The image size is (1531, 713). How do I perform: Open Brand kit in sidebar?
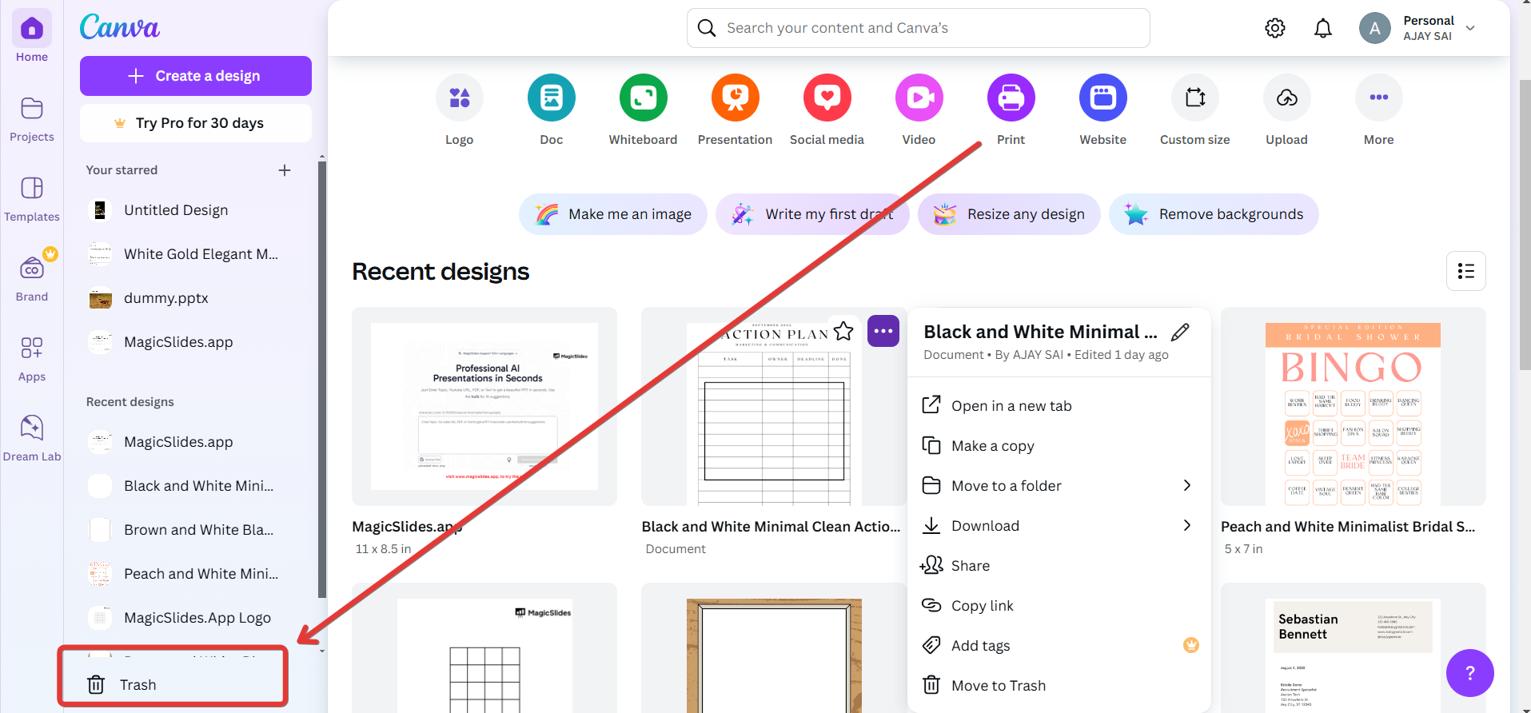32,276
